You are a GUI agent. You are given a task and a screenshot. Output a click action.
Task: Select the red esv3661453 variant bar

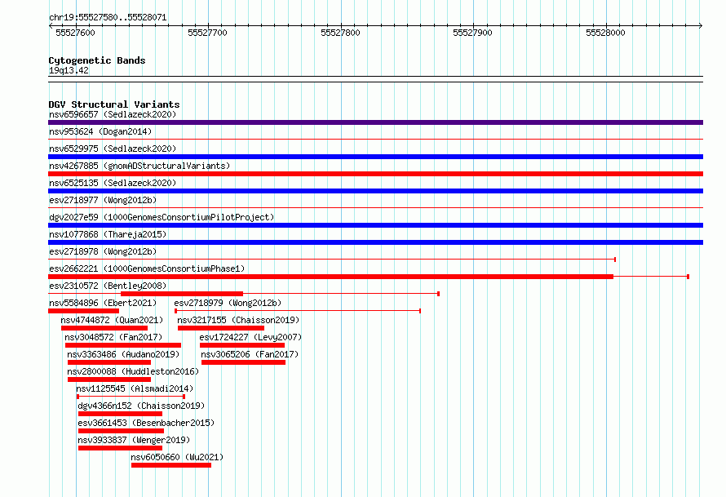[x=122, y=431]
